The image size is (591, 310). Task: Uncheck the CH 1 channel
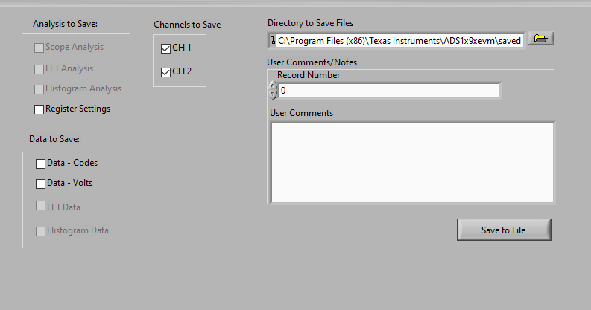coord(166,48)
